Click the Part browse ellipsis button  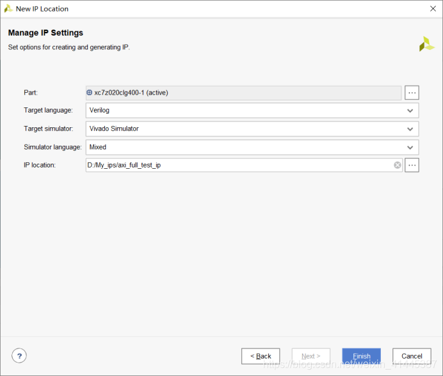pyautogui.click(x=412, y=93)
